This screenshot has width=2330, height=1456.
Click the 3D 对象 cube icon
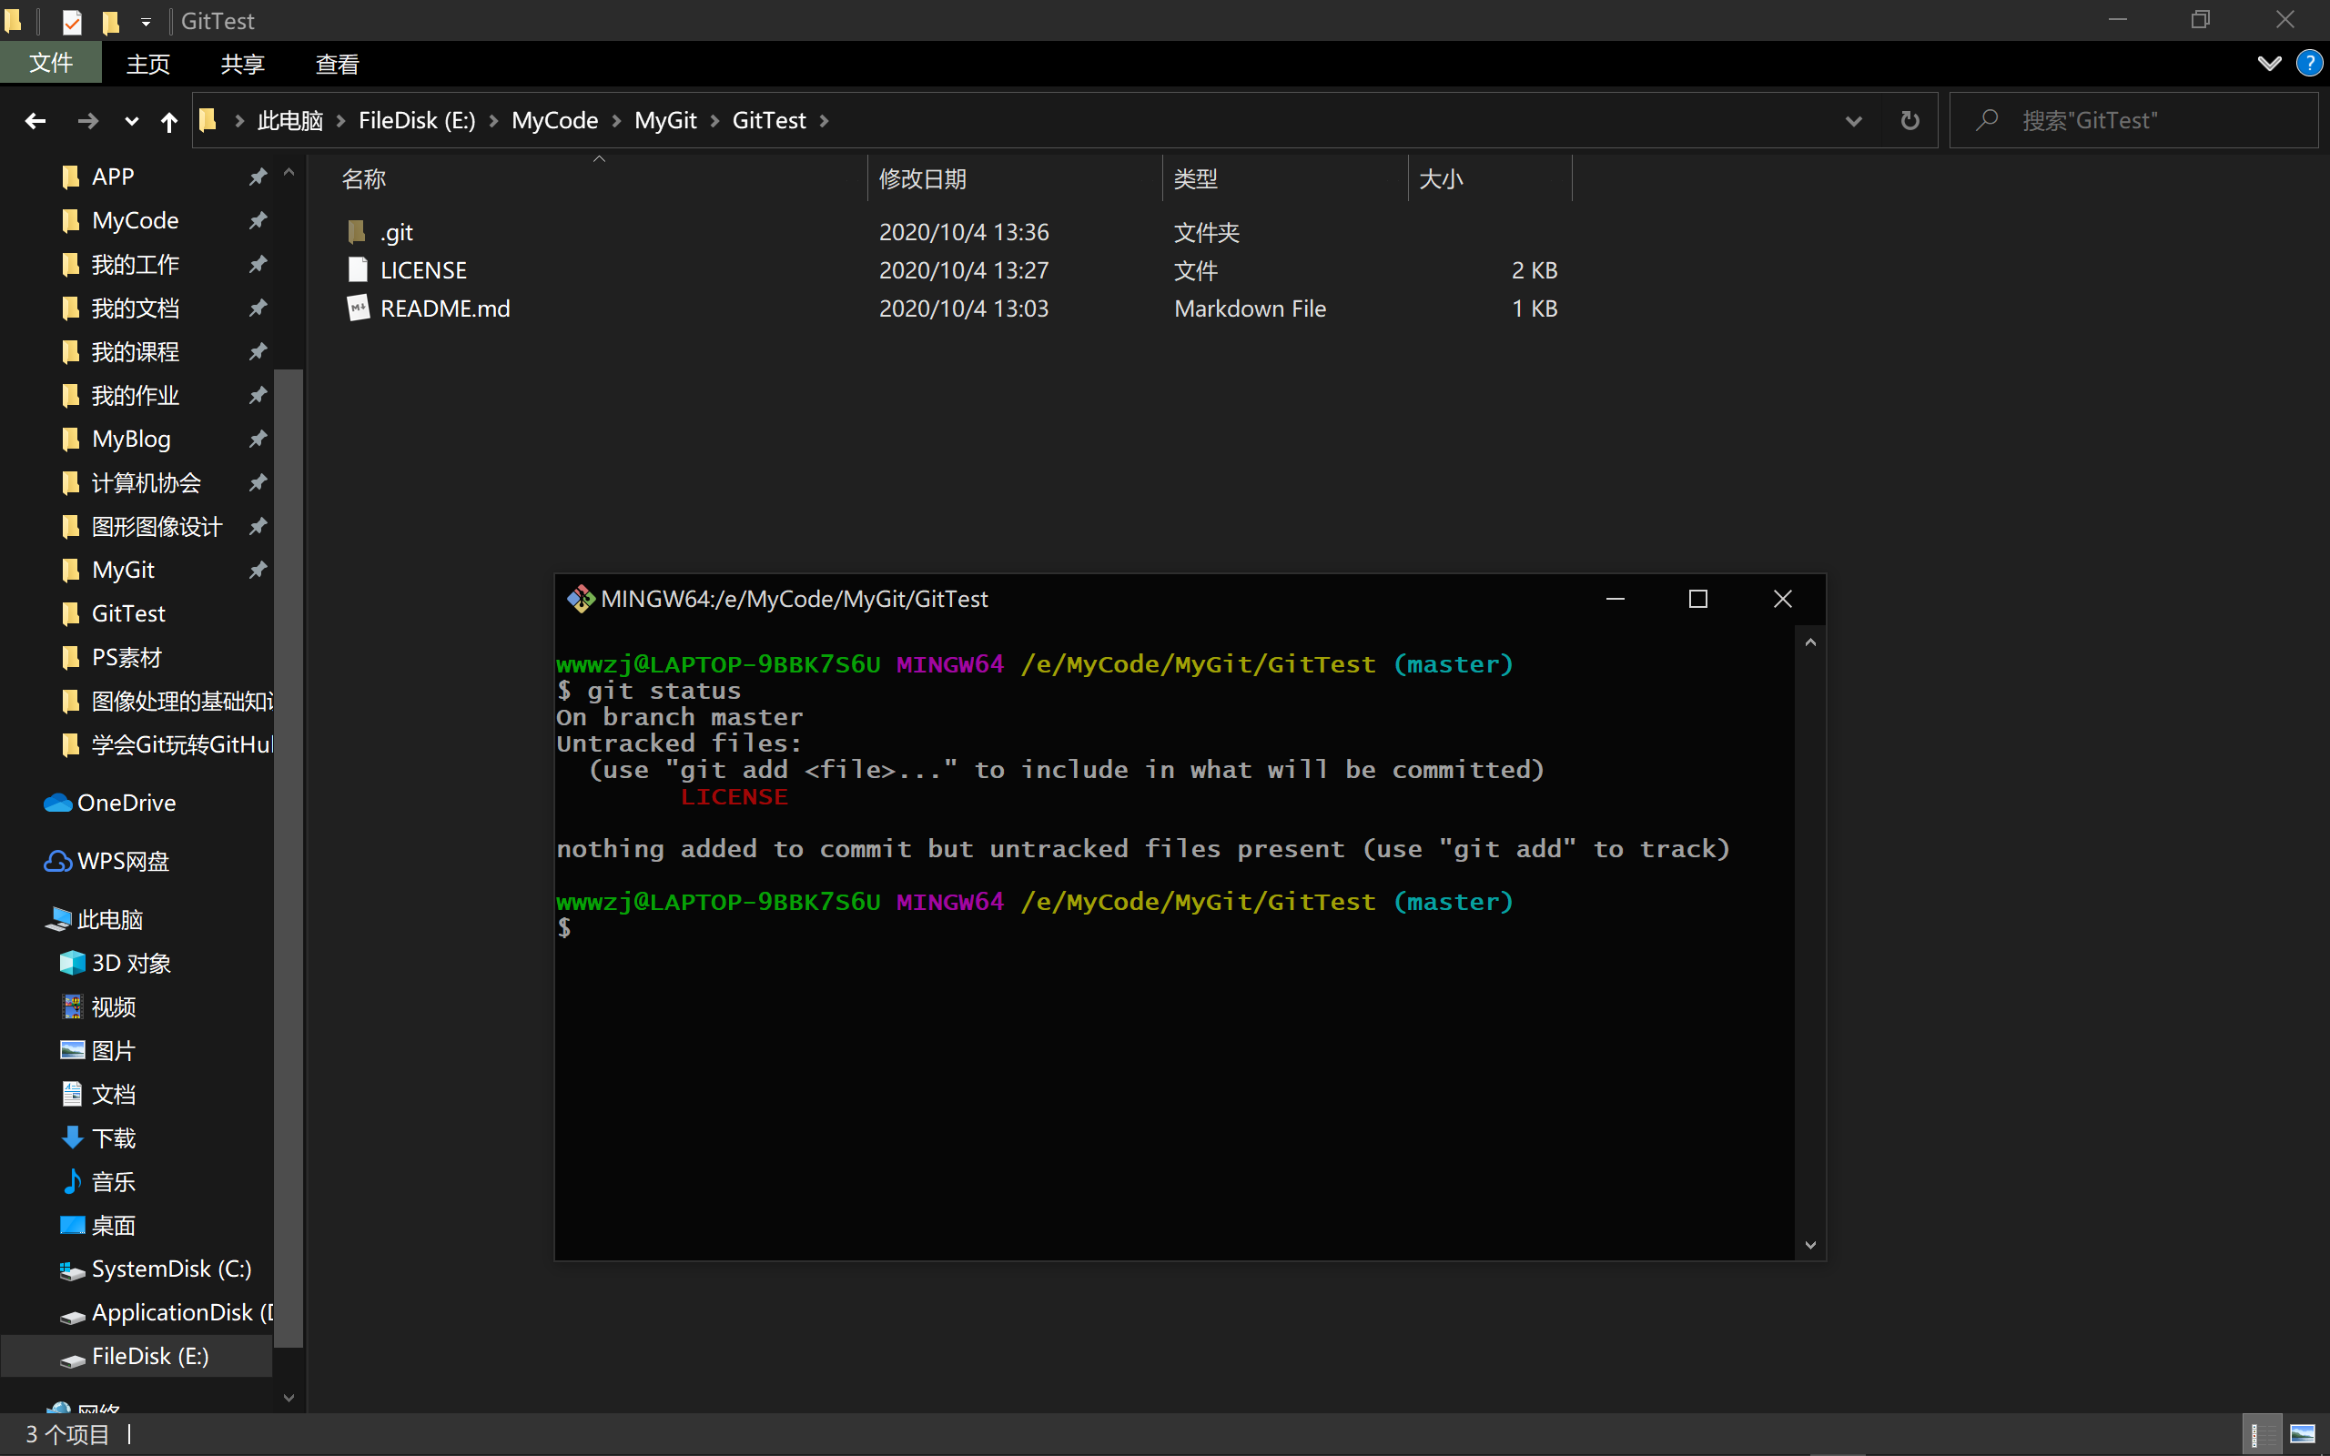click(72, 963)
